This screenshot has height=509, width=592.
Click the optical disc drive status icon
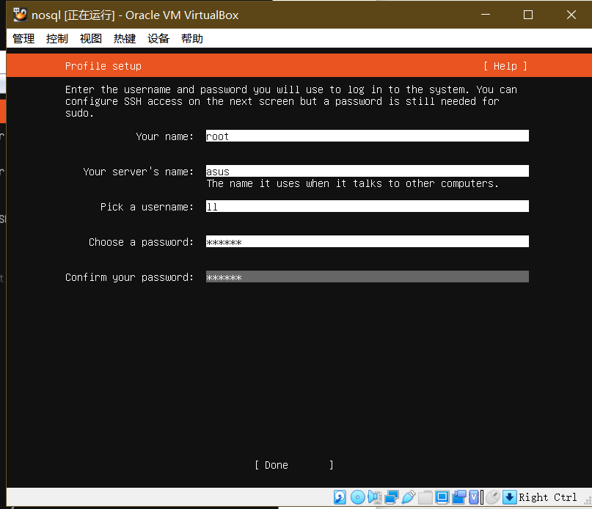pyautogui.click(x=358, y=497)
